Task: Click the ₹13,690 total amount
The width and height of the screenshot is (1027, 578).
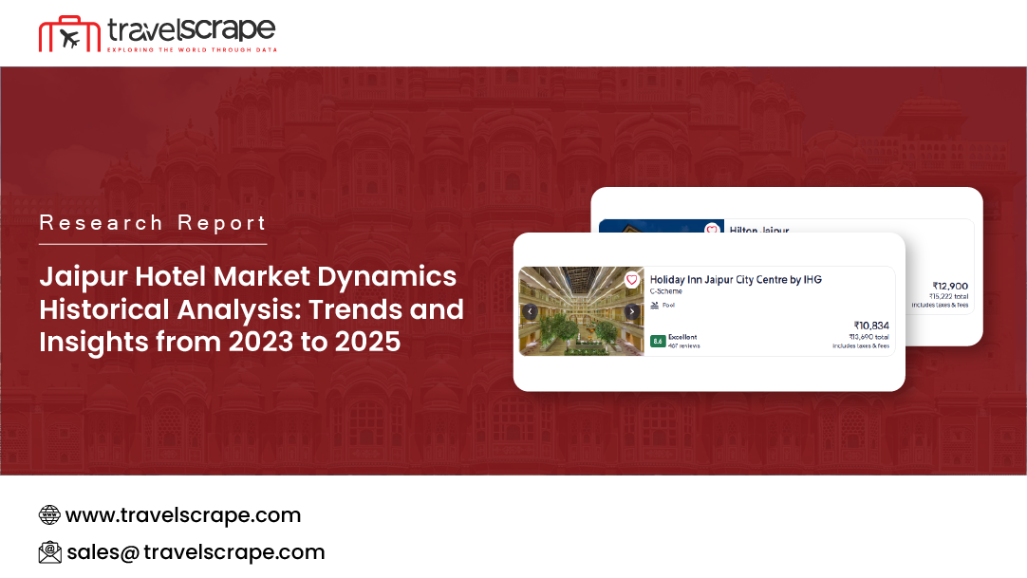Action: [x=868, y=337]
